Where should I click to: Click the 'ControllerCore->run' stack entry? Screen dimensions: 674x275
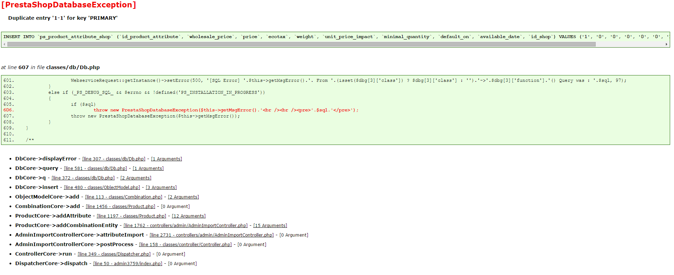point(43,254)
